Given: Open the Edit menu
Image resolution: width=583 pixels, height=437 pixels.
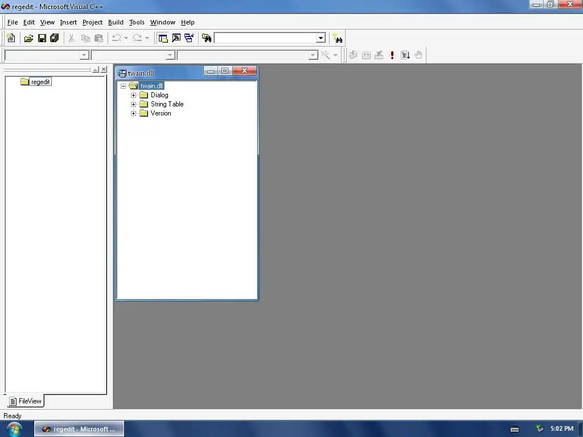Looking at the screenshot, I should pos(29,22).
